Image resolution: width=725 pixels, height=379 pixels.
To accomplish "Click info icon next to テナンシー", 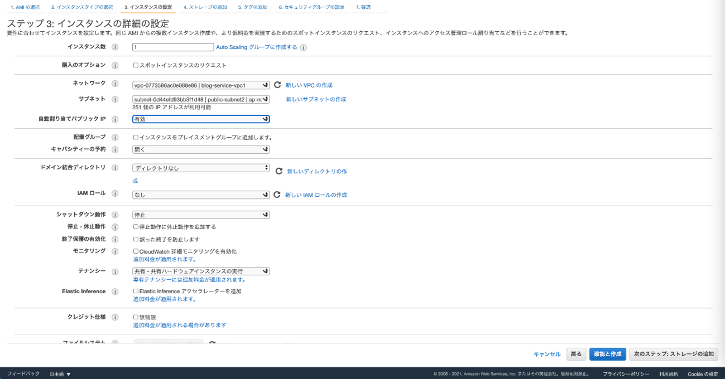I will click(x=116, y=271).
